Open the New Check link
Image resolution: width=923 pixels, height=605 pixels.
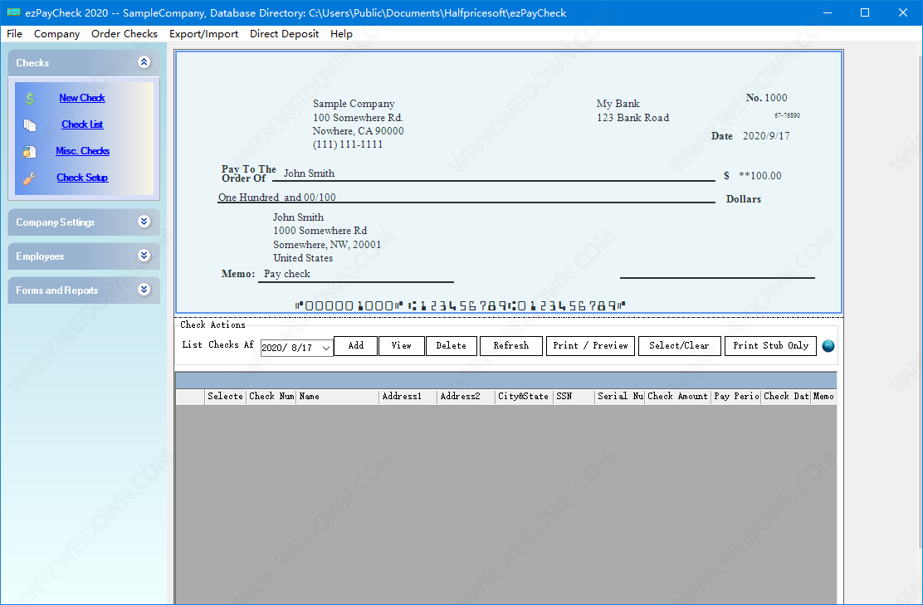click(x=82, y=98)
